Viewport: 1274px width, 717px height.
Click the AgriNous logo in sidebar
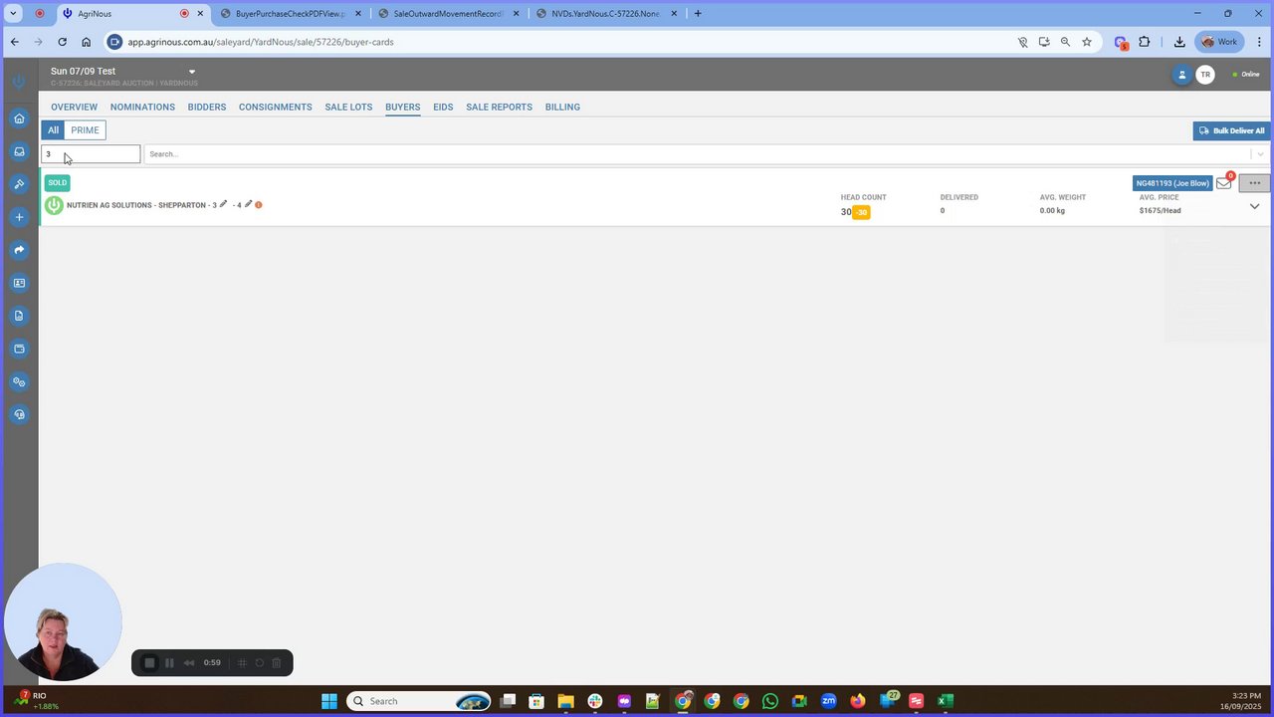tap(19, 82)
